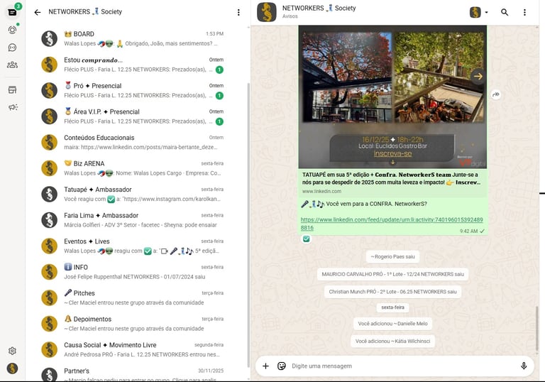545x382 pixels.
Task: Click NETWORKERS Society title in chat header
Action: tap(319, 8)
